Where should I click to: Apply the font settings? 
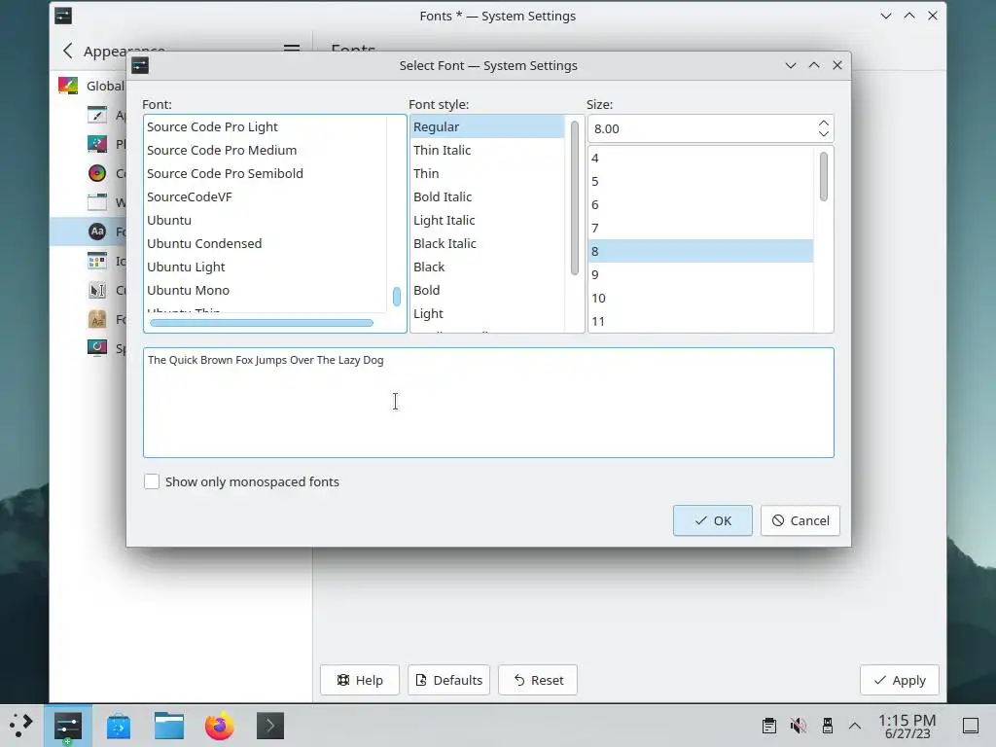(x=900, y=680)
